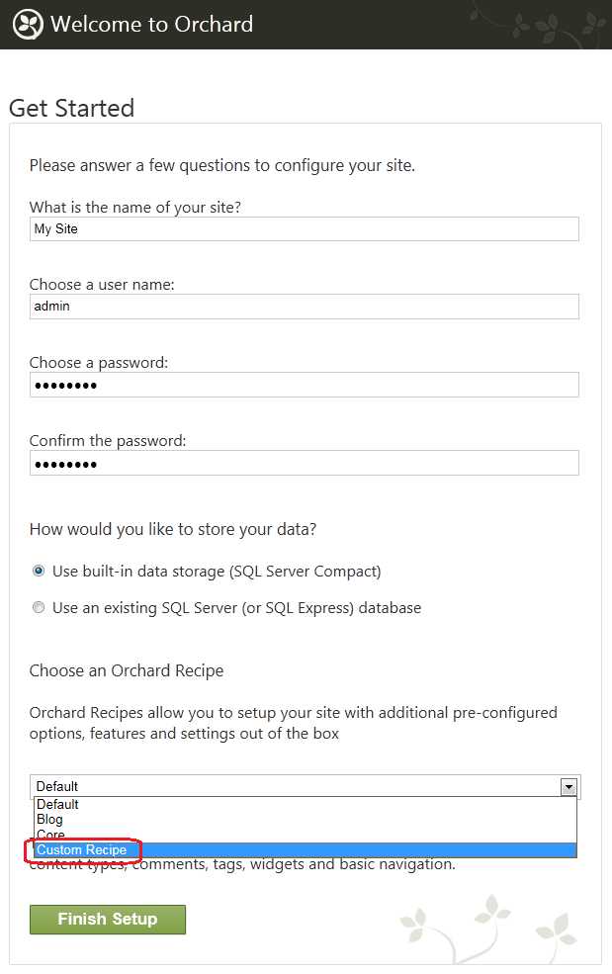Focus the site name field
The image size is (612, 974).
(305, 229)
